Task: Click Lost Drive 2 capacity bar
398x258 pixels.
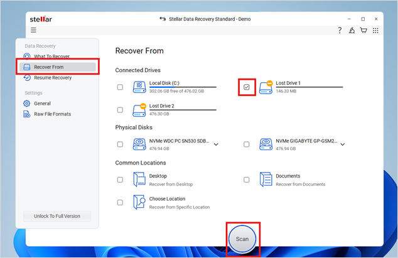Action: pos(183,110)
